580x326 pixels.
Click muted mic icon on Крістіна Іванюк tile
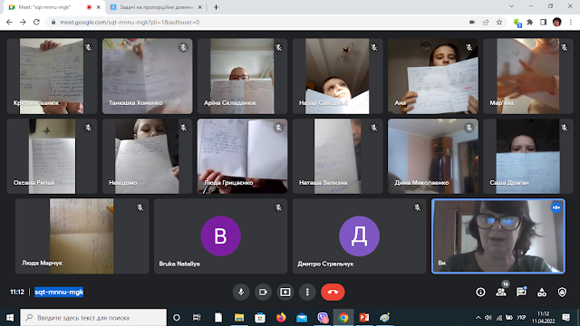[x=88, y=48]
